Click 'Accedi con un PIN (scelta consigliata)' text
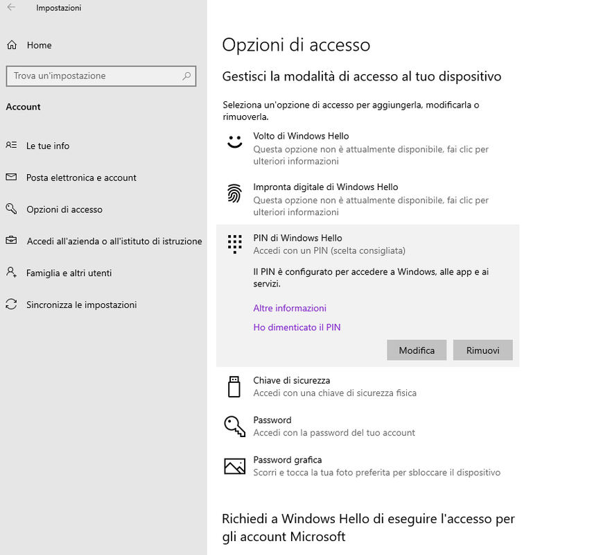 [x=329, y=250]
